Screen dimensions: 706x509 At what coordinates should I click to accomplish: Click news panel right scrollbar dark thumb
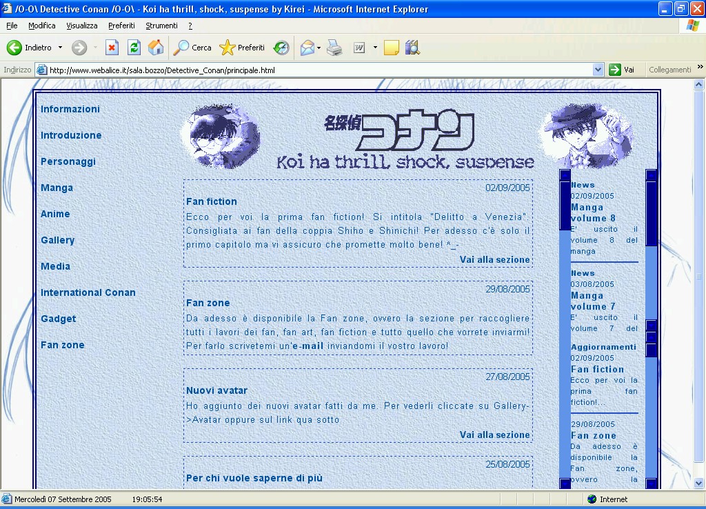(x=651, y=214)
